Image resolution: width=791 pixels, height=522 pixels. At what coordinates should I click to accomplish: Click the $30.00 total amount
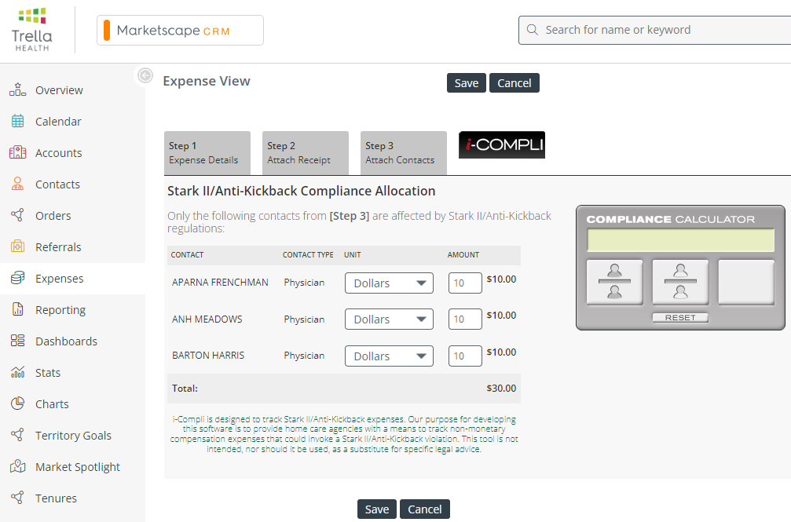click(x=501, y=389)
